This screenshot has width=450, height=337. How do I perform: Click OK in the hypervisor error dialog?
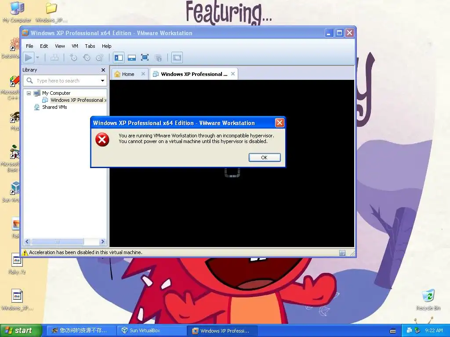tap(264, 158)
